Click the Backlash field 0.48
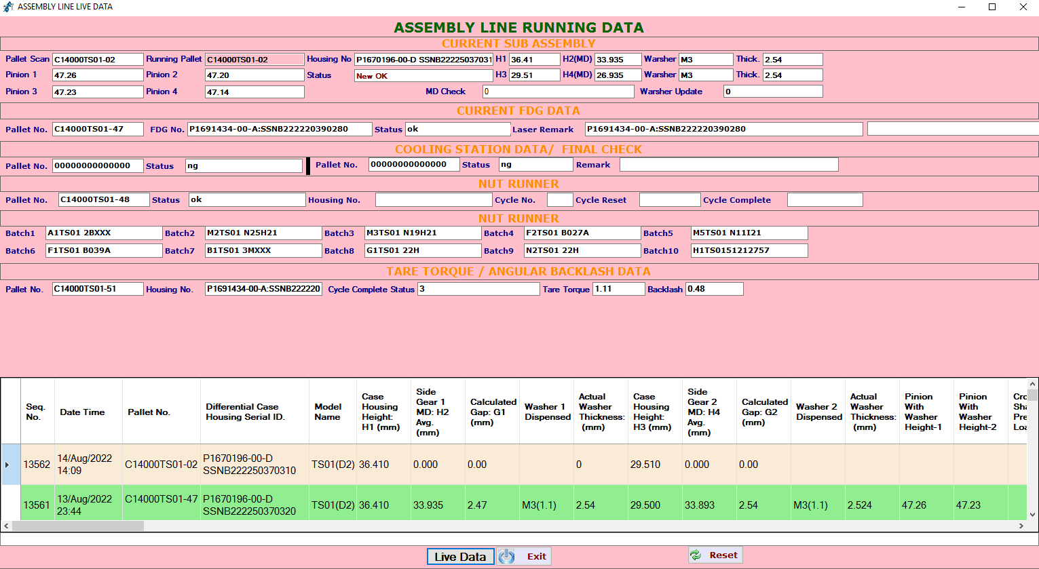The height and width of the screenshot is (569, 1039). coord(715,289)
